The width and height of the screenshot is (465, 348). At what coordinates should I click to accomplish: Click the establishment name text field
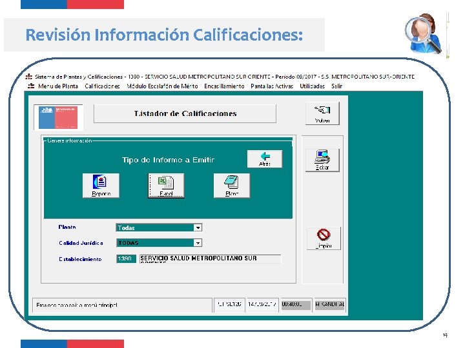pyautogui.click(x=210, y=259)
